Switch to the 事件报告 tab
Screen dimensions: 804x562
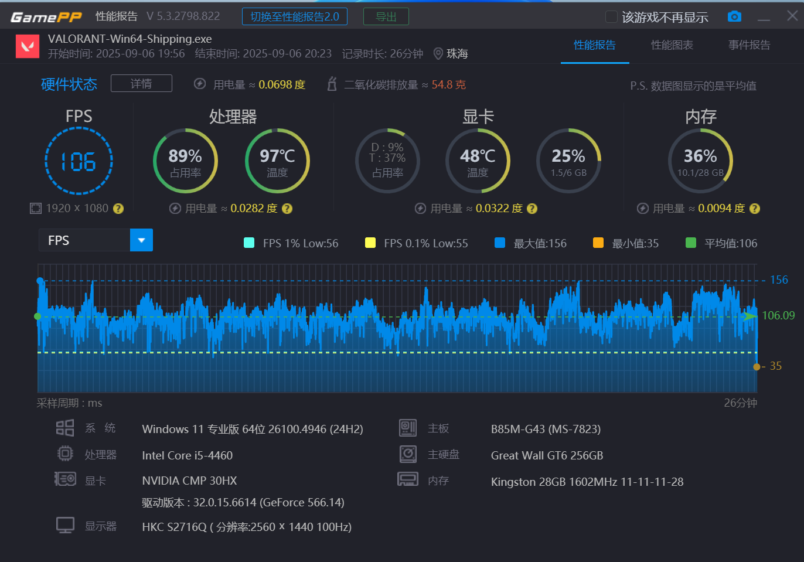pos(749,46)
